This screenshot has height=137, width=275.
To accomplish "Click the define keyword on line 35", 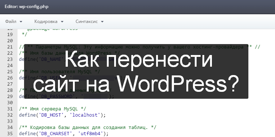I will pyautogui.click(x=27, y=134).
